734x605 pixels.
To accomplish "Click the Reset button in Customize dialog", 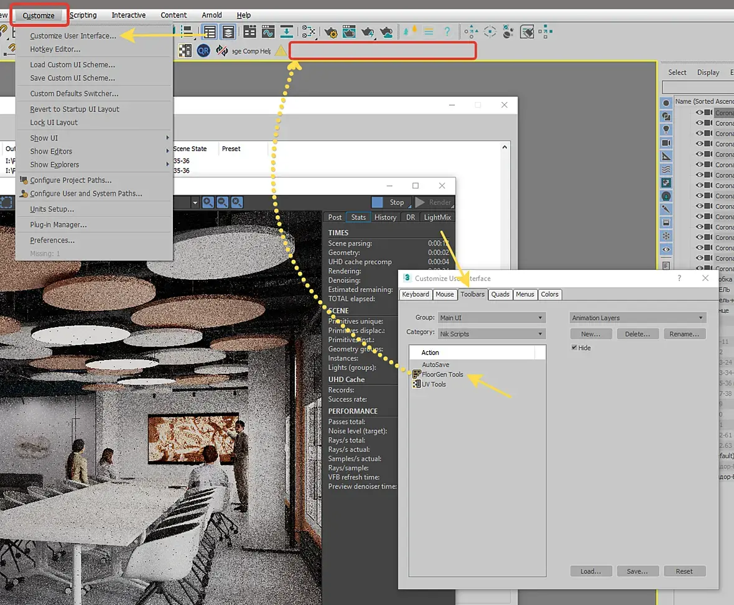I will 684,571.
